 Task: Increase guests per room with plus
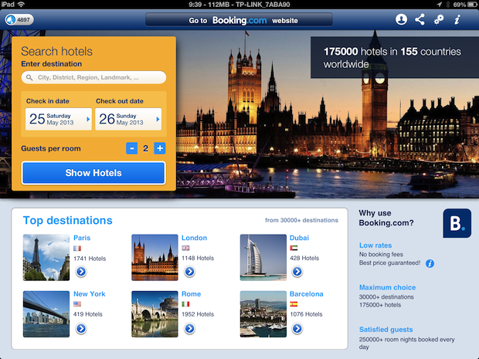click(160, 148)
